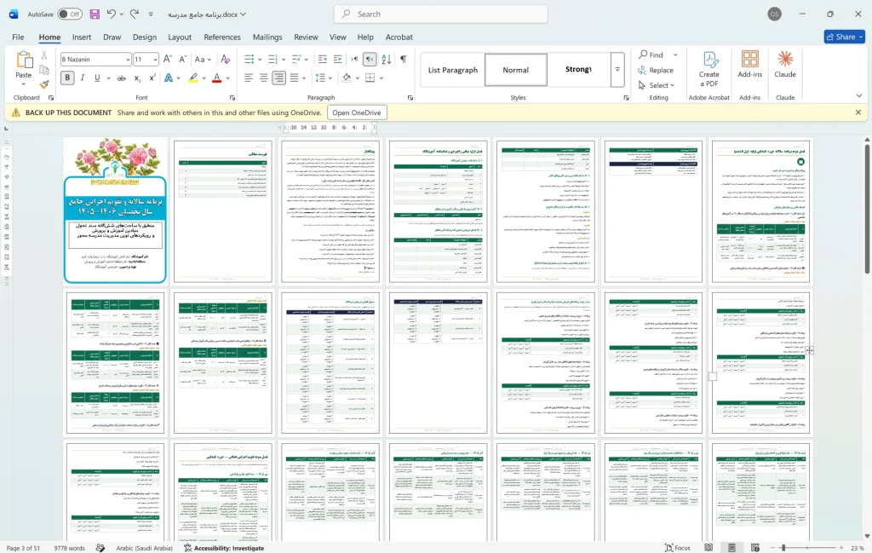Make selected text superscript

(152, 78)
